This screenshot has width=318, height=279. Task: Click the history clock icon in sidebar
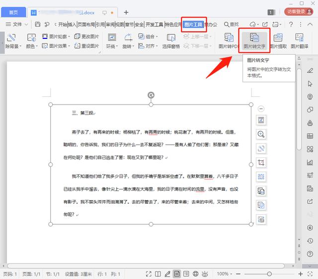pyautogui.click(x=310, y=241)
